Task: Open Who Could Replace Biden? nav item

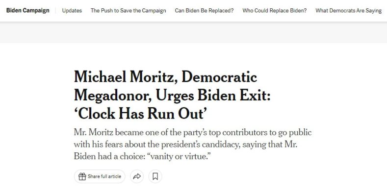Action: (x=275, y=11)
